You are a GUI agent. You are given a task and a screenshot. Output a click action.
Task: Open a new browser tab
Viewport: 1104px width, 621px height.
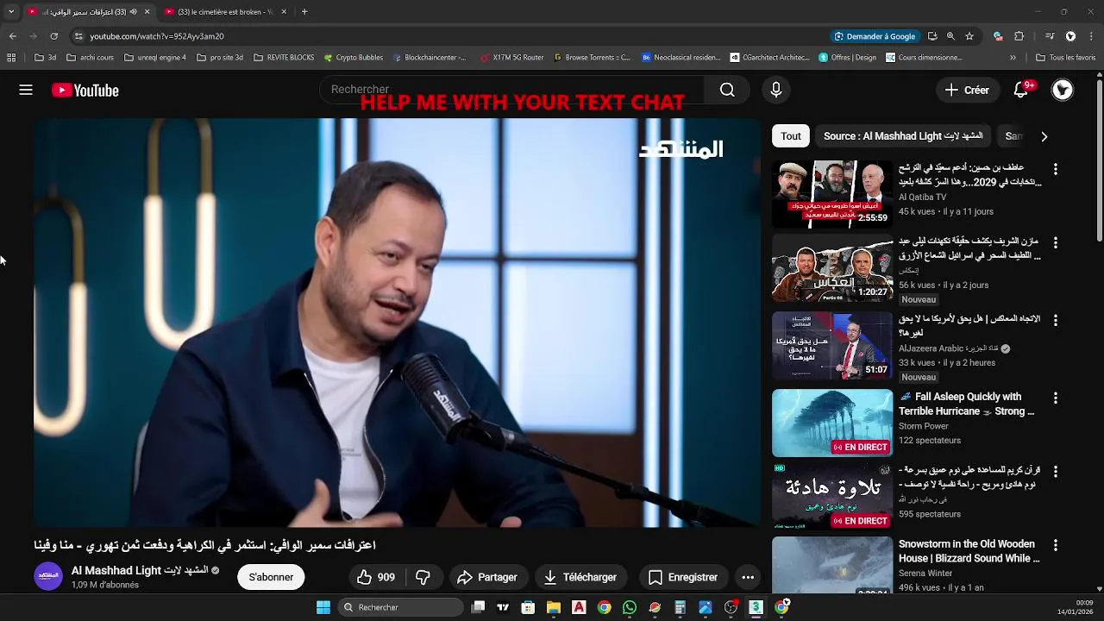click(x=304, y=12)
